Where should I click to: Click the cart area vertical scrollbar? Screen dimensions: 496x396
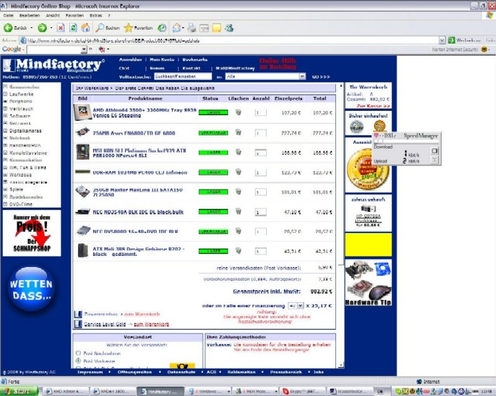tap(340, 226)
